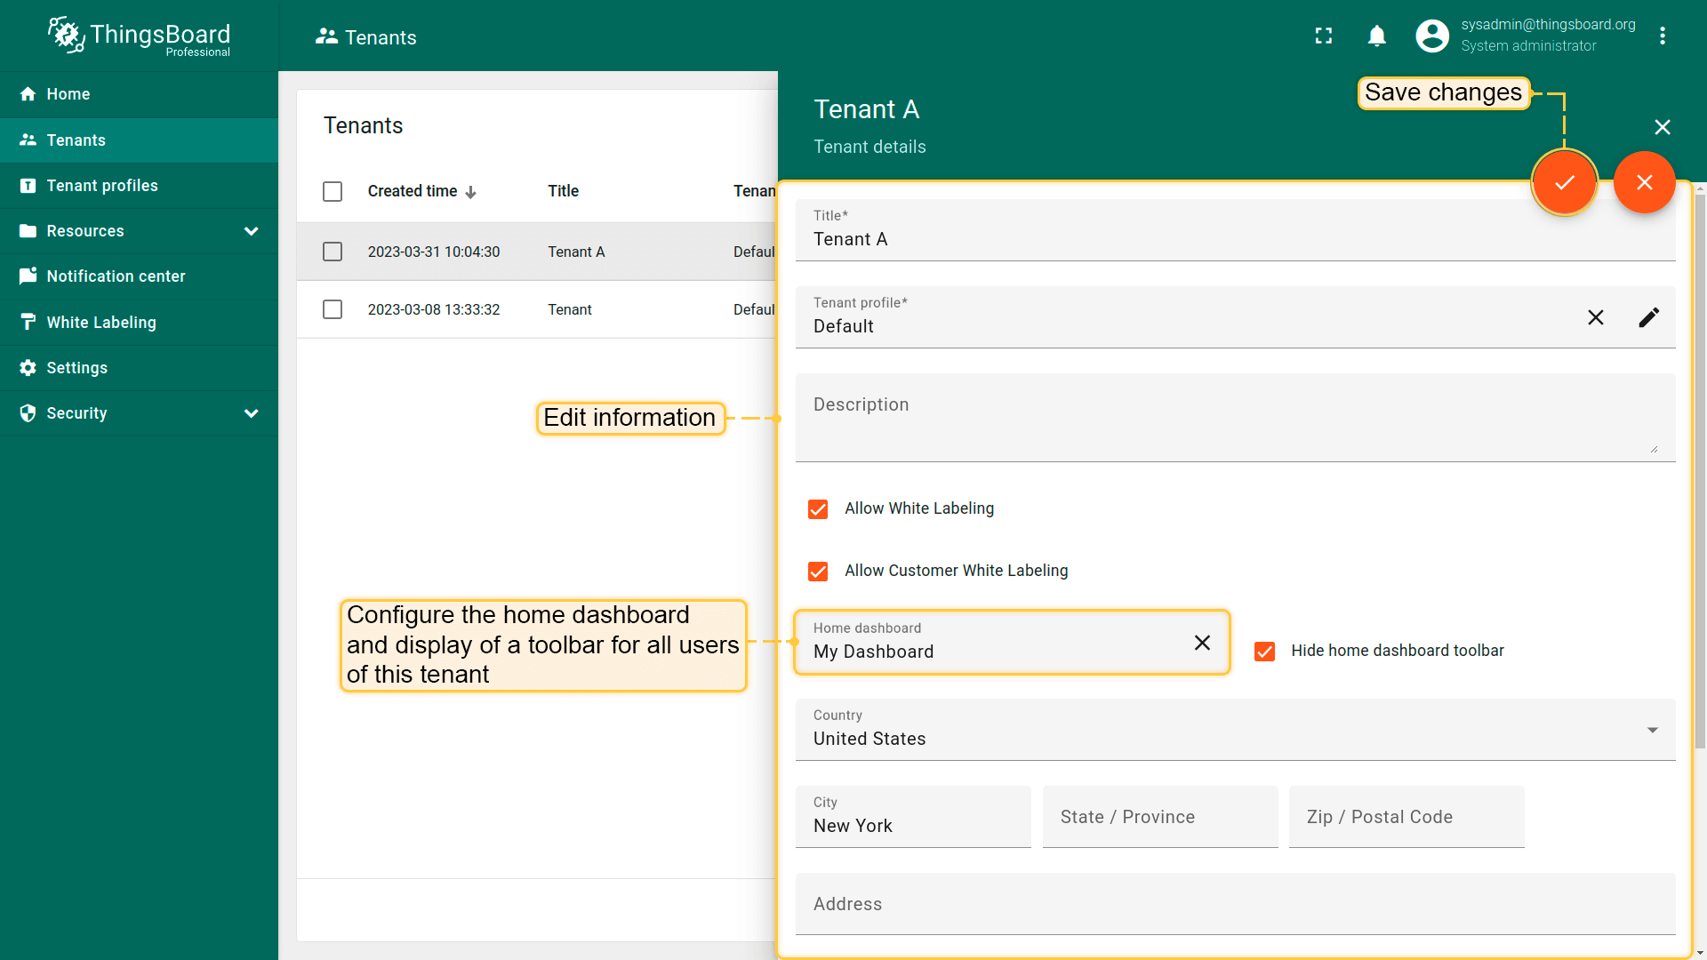Click the orange cancel changes button
Viewport: 1707px width, 960px height.
(1644, 182)
